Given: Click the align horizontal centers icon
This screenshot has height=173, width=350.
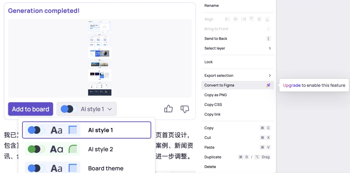Looking at the screenshot, I should click(x=236, y=19).
